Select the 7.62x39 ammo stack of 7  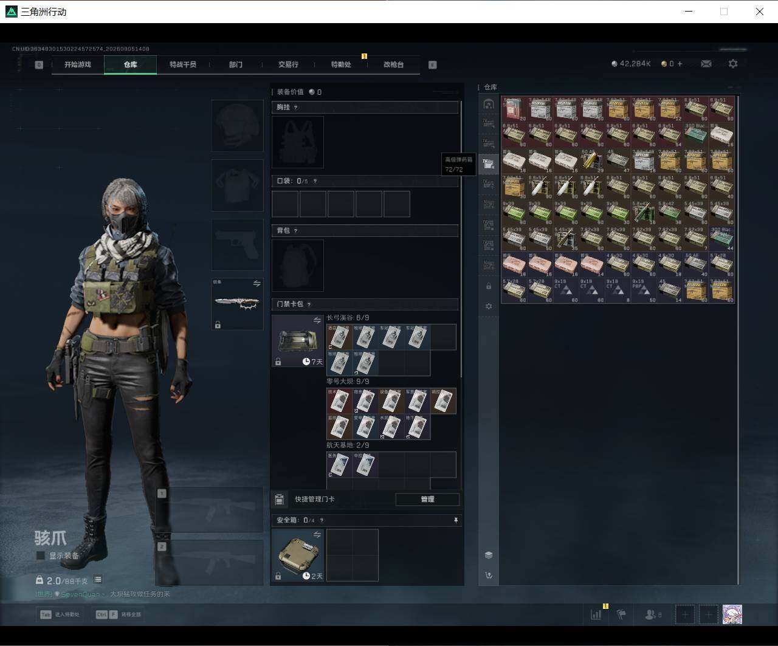coord(696,238)
